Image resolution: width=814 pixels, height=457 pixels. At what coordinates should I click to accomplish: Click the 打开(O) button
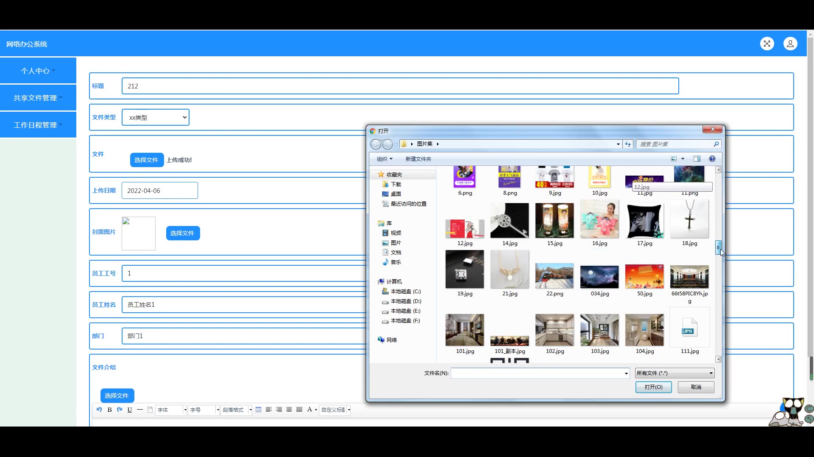[653, 387]
